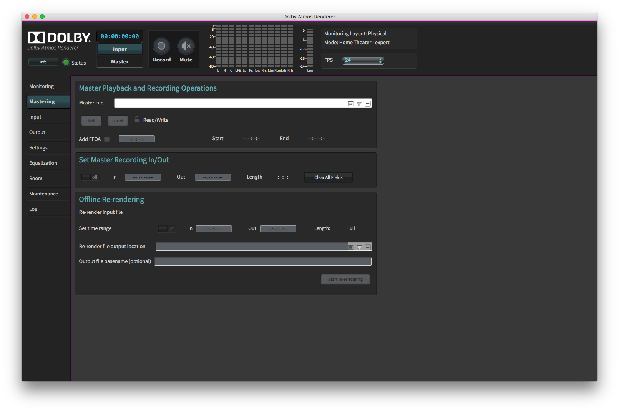Click the Status indicator light
619x412 pixels.
pyautogui.click(x=66, y=62)
